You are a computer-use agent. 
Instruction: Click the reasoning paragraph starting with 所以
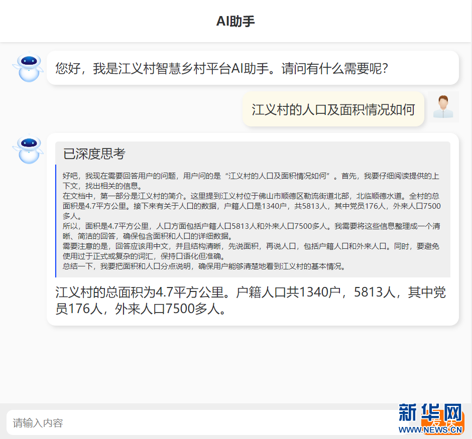(251, 231)
